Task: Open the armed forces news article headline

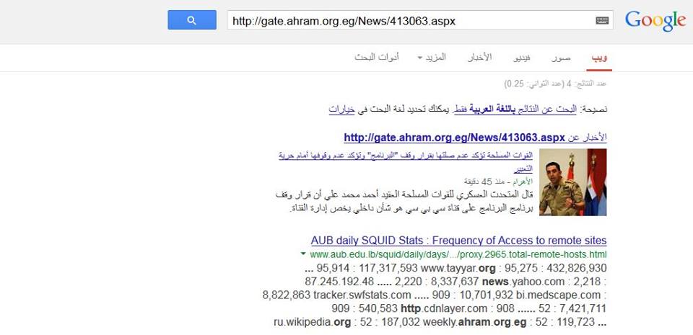Action: pyautogui.click(x=406, y=156)
